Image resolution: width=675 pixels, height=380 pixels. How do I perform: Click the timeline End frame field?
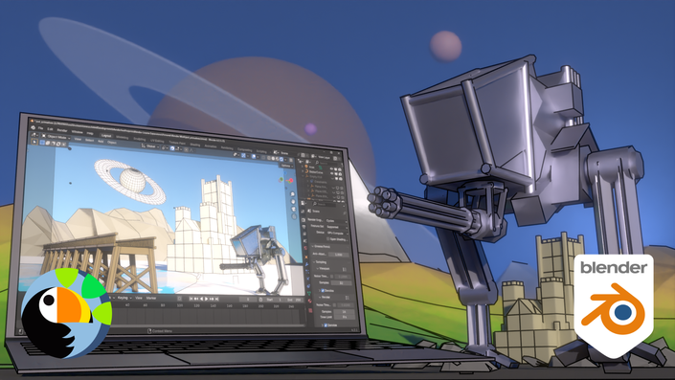(294, 300)
